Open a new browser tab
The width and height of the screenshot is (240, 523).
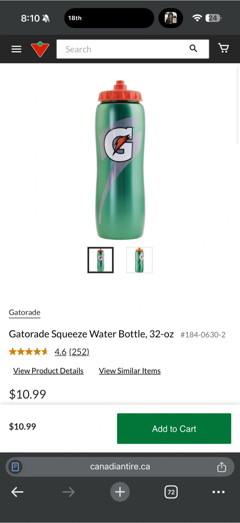[x=120, y=492]
